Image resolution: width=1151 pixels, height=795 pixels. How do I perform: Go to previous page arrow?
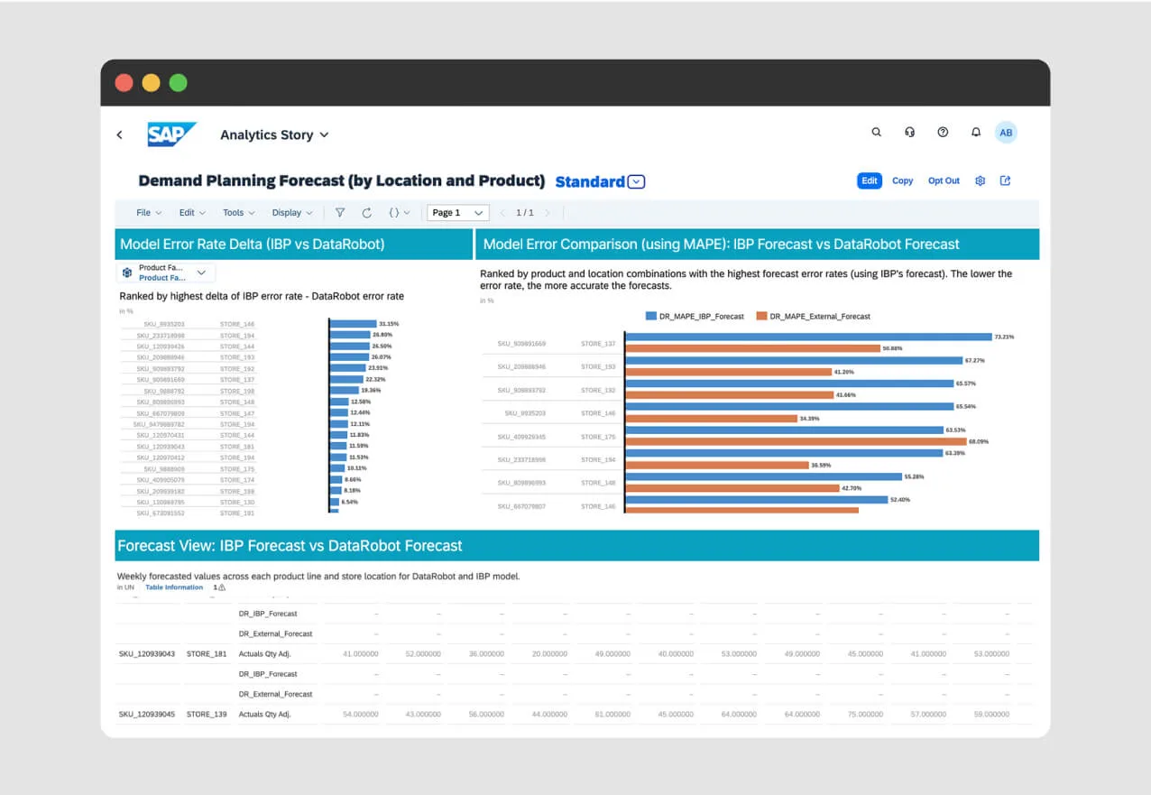pyautogui.click(x=501, y=213)
